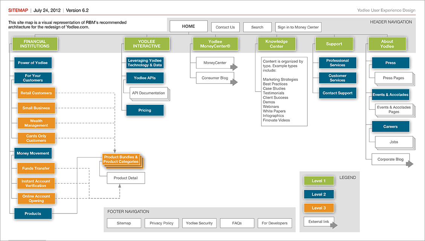Click the 'Finovate Videos' text
425x241 pixels.
pyautogui.click(x=277, y=120)
